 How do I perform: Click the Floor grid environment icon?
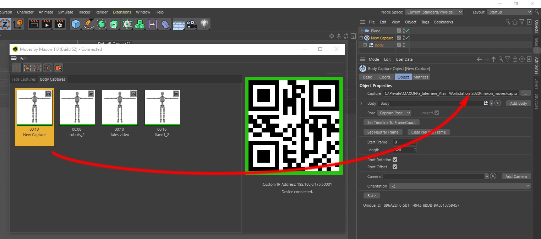[179, 24]
